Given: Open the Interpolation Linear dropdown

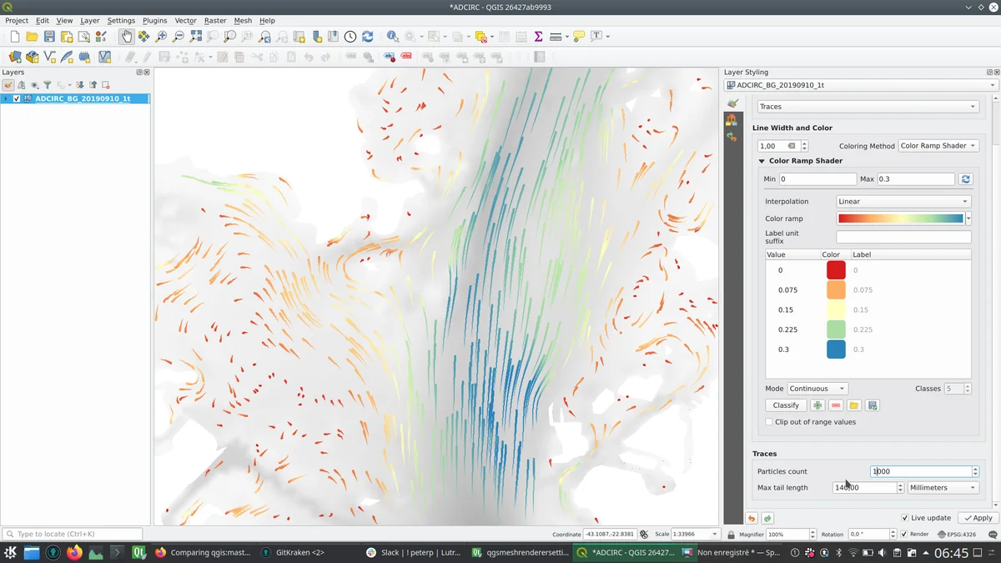Looking at the screenshot, I should 903,201.
